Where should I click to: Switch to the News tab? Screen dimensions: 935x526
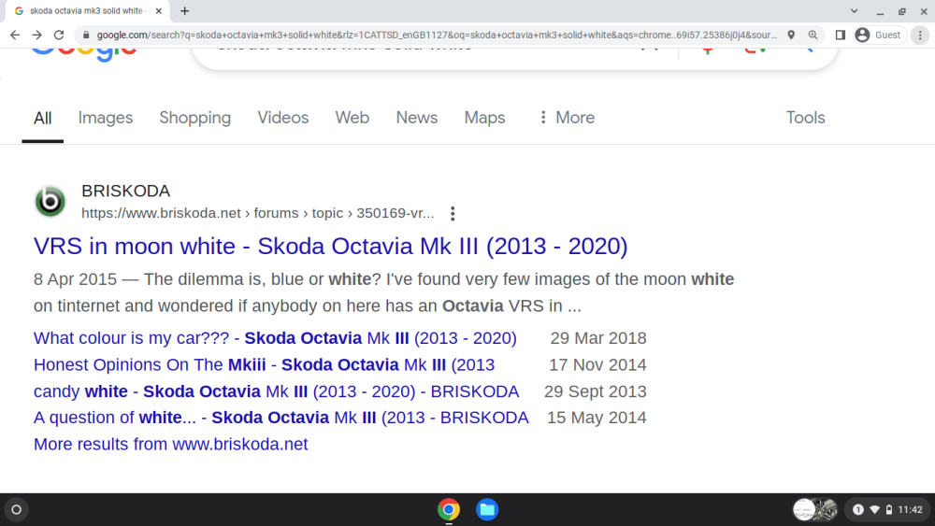(x=417, y=118)
